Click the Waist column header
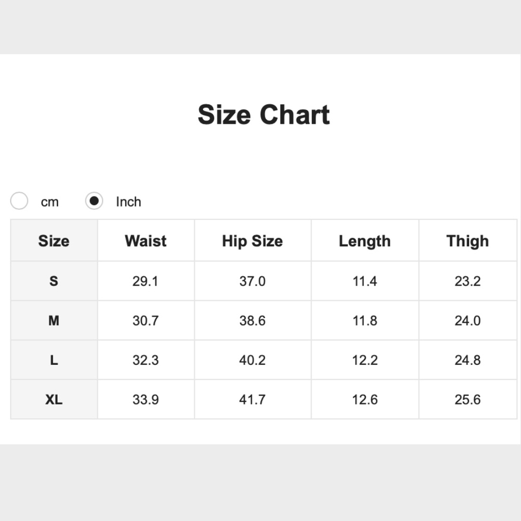Image resolution: width=521 pixels, height=521 pixels. click(146, 241)
